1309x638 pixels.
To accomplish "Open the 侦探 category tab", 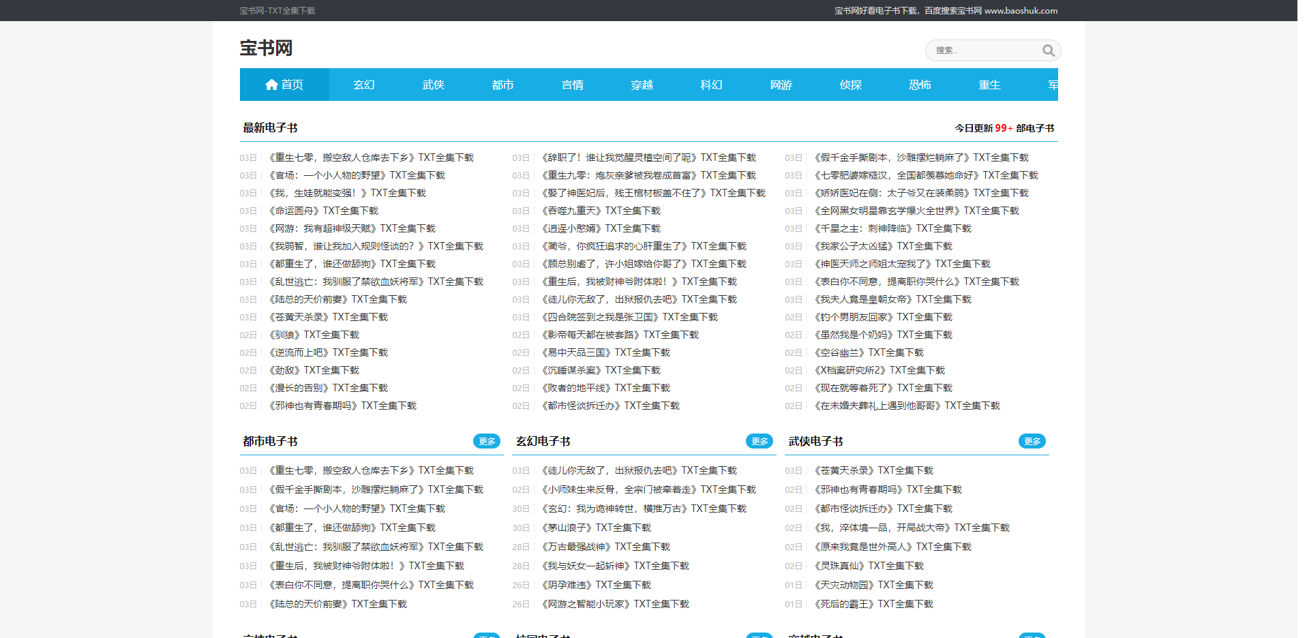I will [x=851, y=85].
